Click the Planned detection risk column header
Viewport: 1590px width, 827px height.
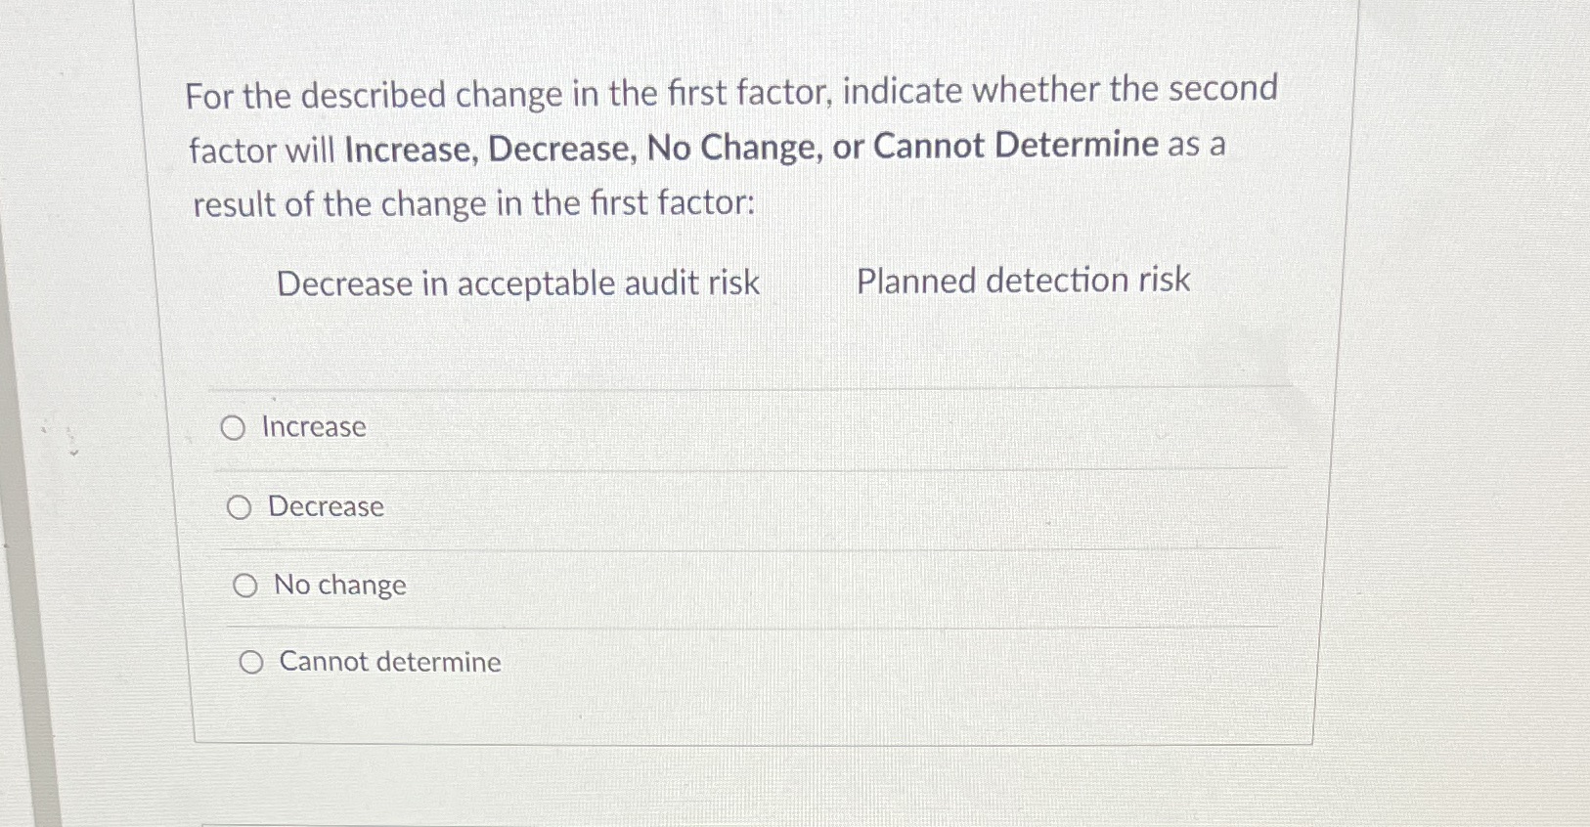[1022, 281]
